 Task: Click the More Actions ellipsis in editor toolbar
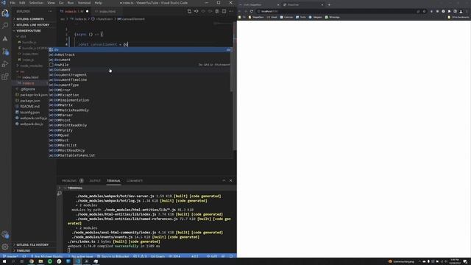[230, 12]
